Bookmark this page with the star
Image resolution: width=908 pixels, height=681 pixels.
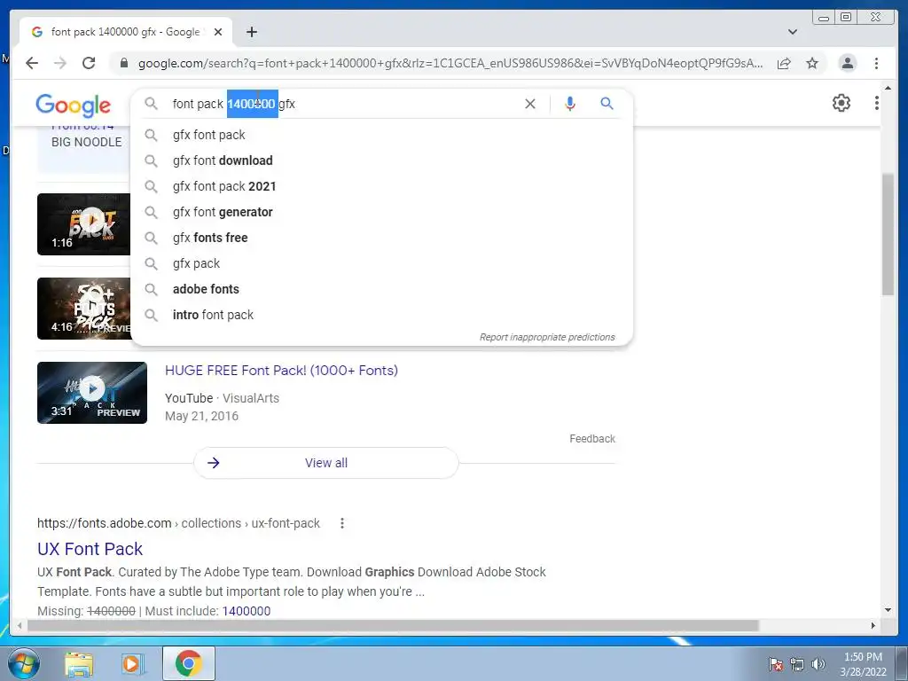[812, 63]
